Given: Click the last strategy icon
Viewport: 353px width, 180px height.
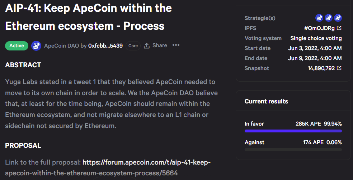Looking at the screenshot, I should coord(338,18).
